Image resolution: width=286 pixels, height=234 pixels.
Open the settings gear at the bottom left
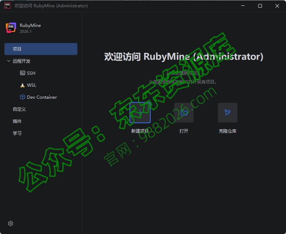11,223
